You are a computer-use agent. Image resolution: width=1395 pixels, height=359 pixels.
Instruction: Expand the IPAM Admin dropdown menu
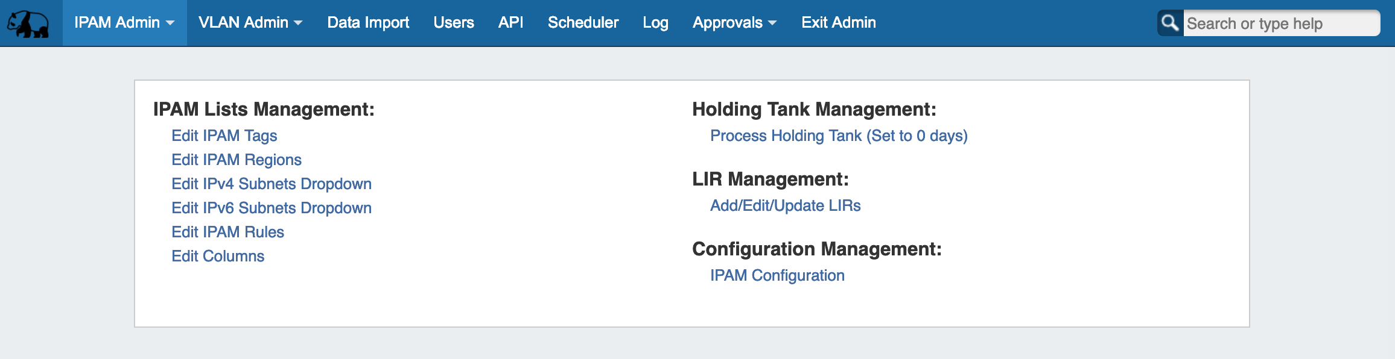tap(124, 23)
